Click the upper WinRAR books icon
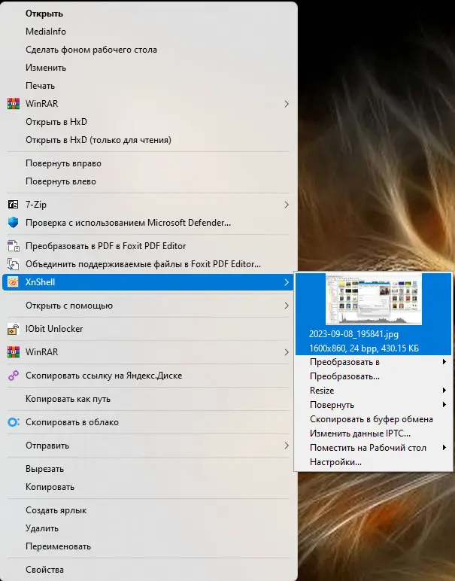455x581 pixels. click(14, 104)
